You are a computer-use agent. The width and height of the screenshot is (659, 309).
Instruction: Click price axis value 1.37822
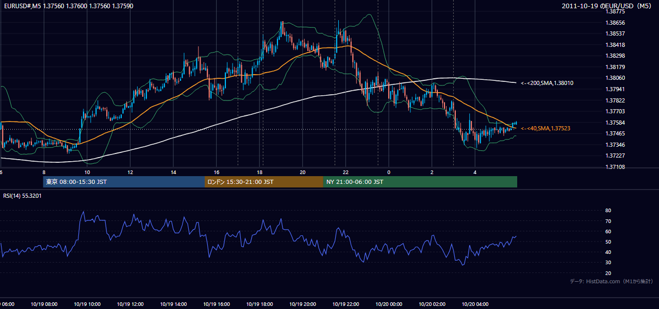coord(615,100)
